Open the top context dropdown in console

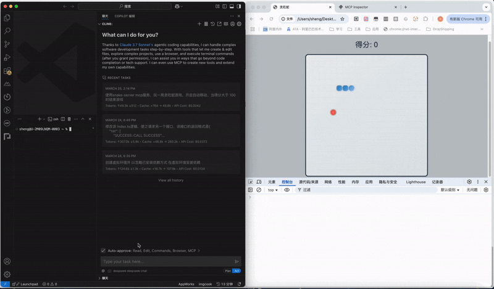click(273, 190)
